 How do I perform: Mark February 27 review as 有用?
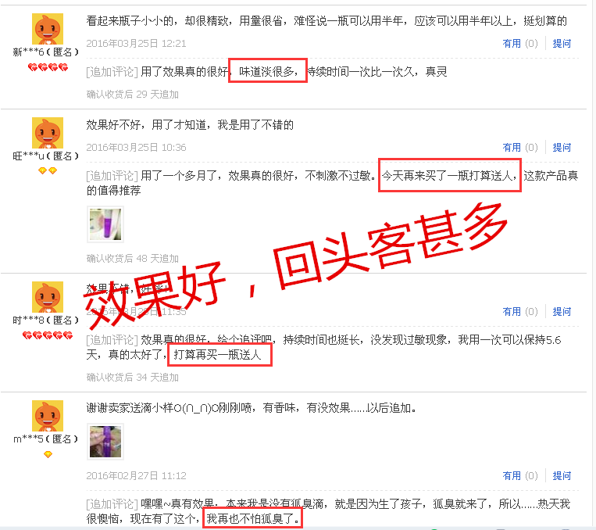tap(519, 476)
